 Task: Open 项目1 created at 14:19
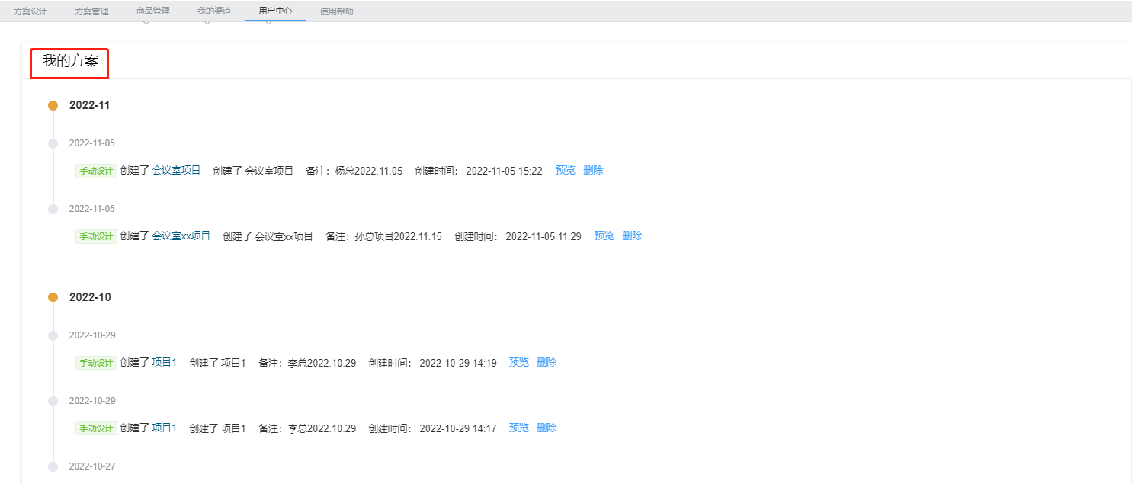pyautogui.click(x=164, y=362)
